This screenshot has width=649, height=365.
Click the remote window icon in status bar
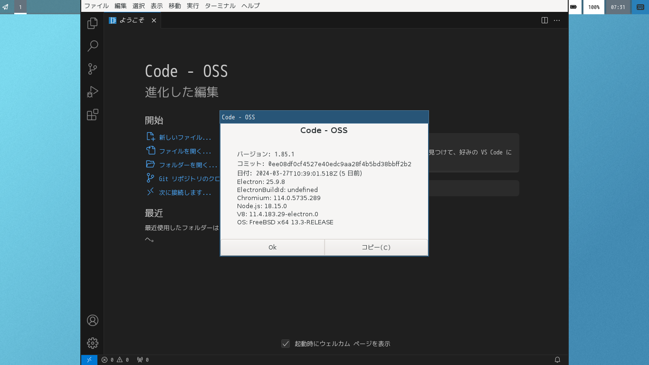(x=89, y=360)
